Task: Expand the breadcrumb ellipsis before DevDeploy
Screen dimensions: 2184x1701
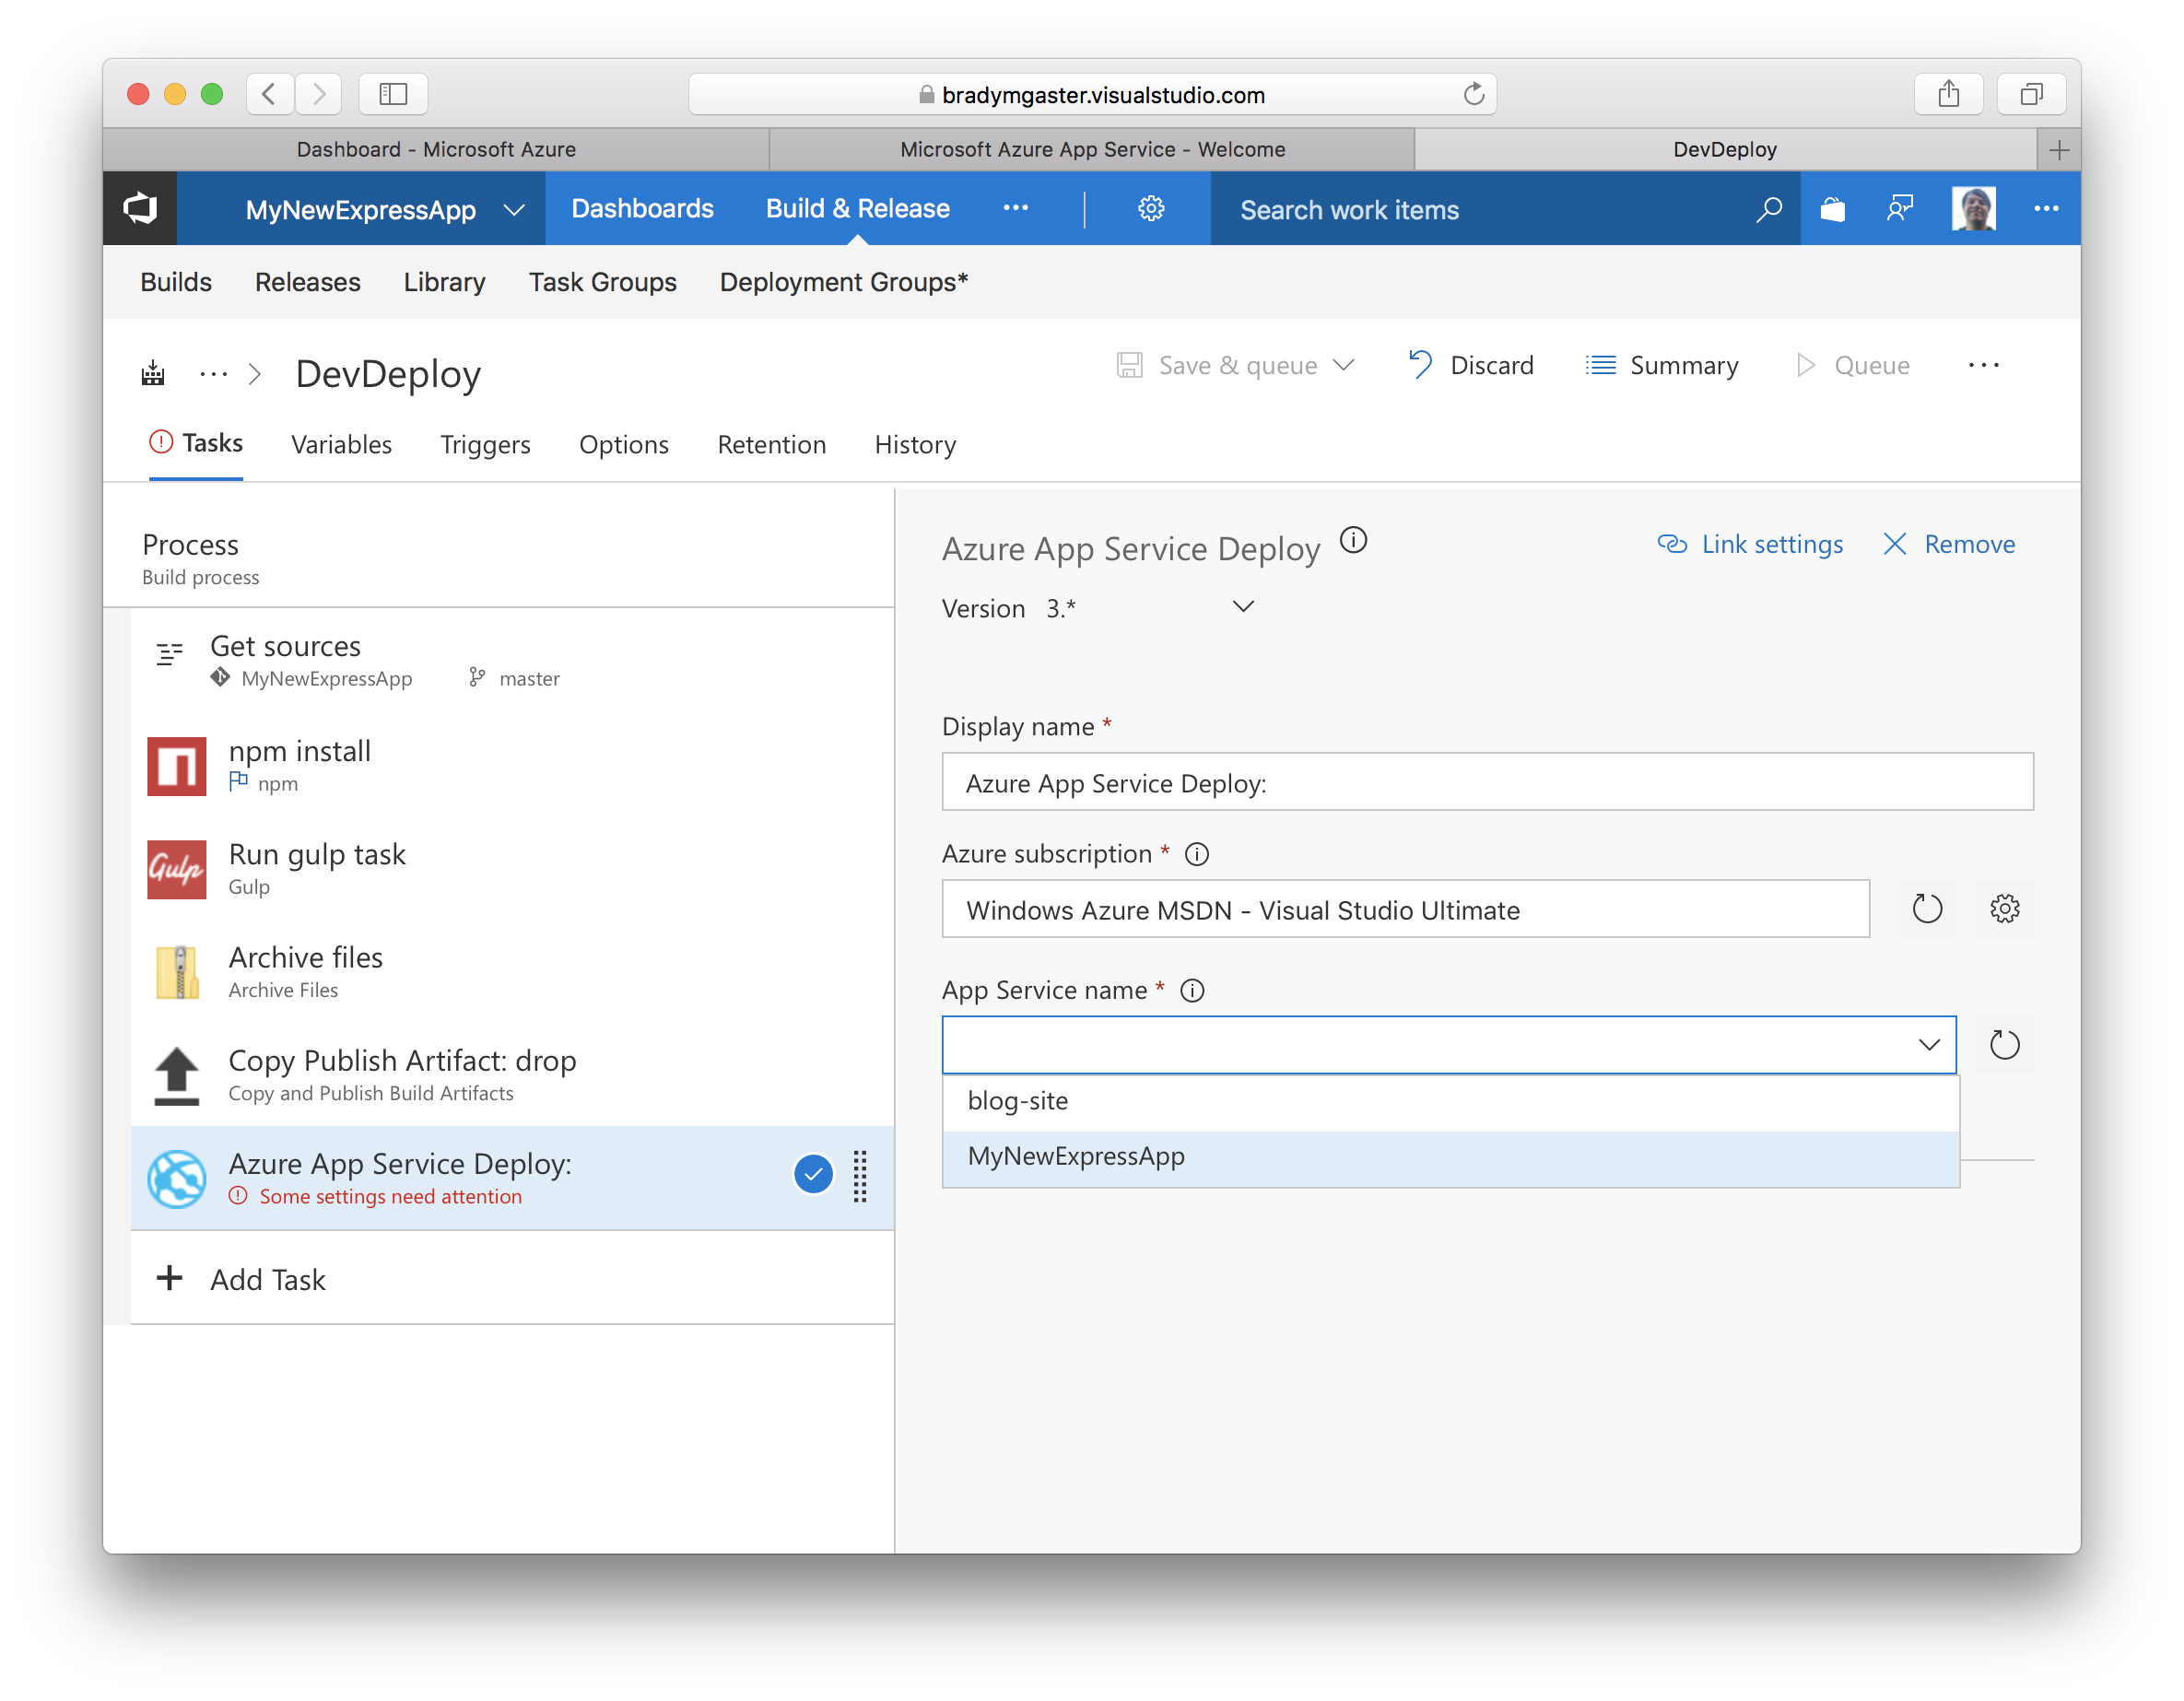Action: click(213, 374)
